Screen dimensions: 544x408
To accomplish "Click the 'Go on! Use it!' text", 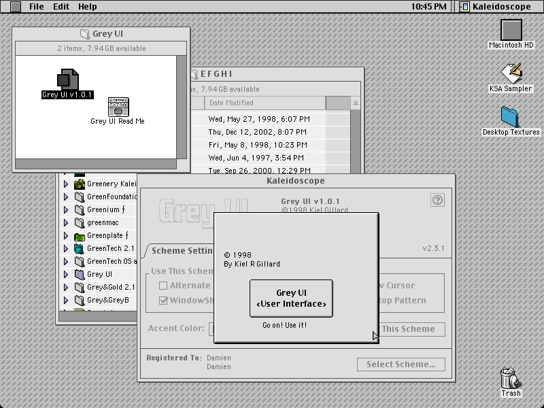I will [284, 325].
